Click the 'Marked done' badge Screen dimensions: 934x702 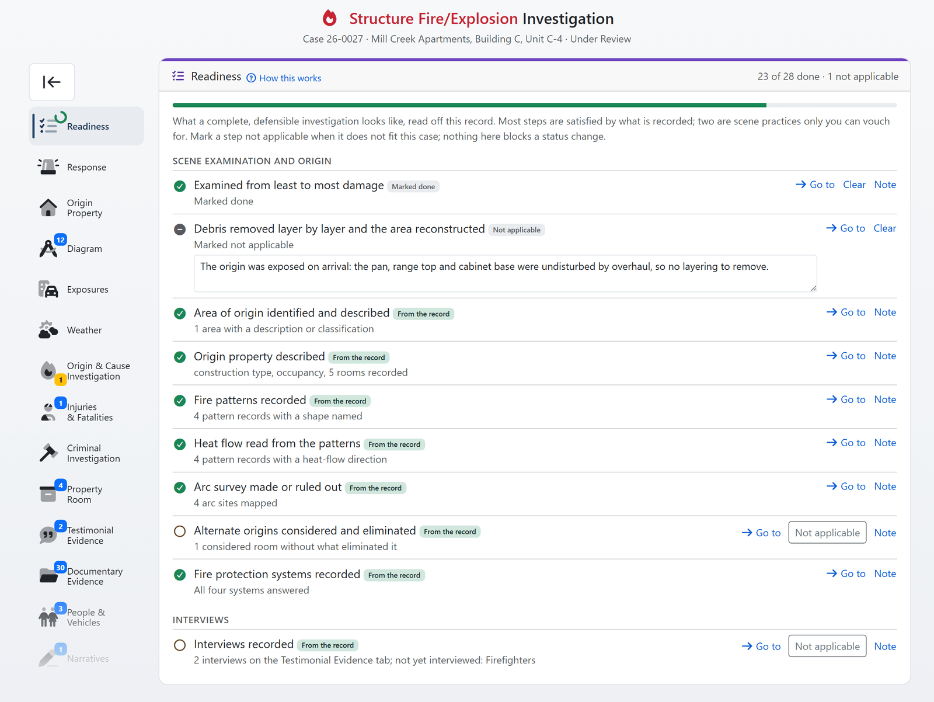pos(413,187)
